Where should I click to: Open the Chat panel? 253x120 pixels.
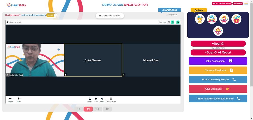click(x=96, y=100)
